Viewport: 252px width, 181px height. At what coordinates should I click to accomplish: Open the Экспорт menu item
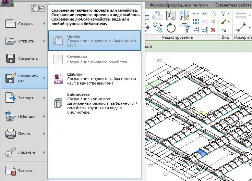click(x=24, y=98)
